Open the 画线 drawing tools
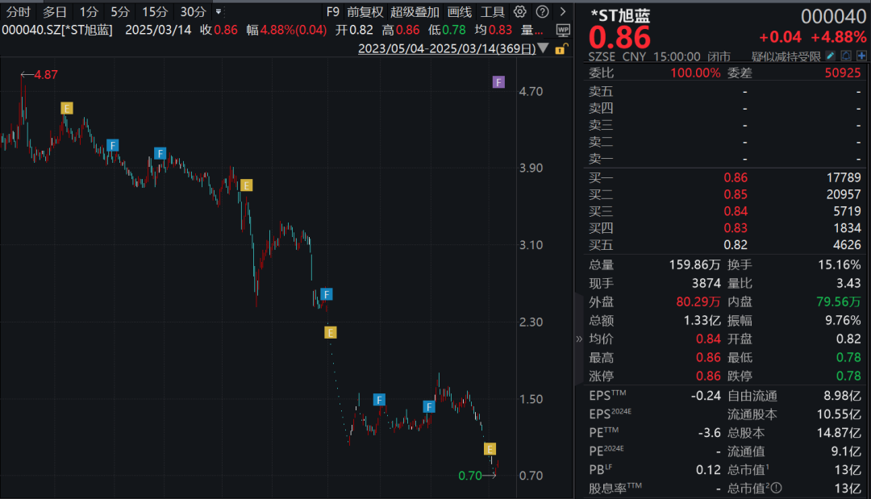Image resolution: width=871 pixels, height=499 pixels. tap(460, 11)
